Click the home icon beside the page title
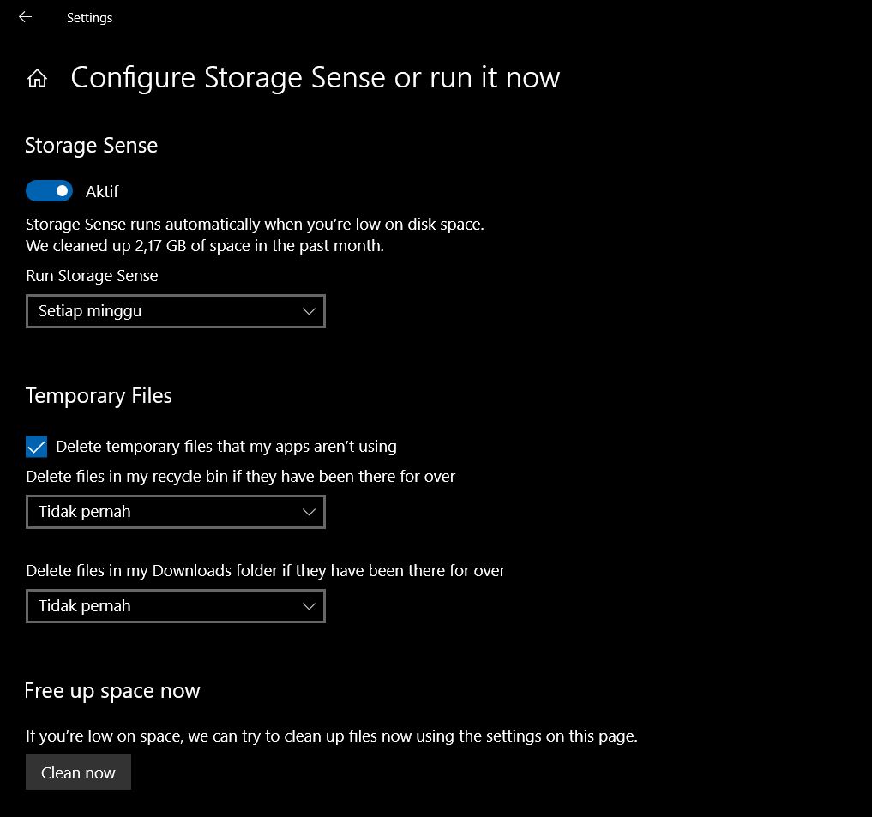This screenshot has height=817, width=872. (37, 77)
